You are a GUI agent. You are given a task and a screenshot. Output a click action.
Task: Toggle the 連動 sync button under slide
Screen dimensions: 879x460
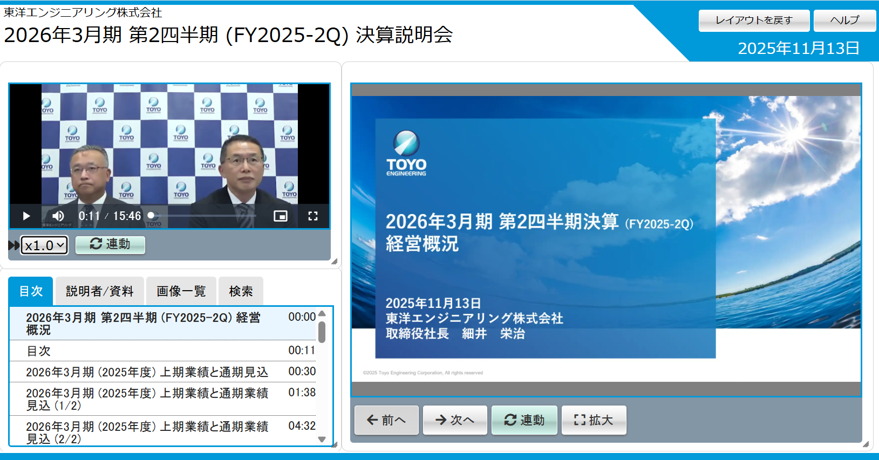click(524, 420)
